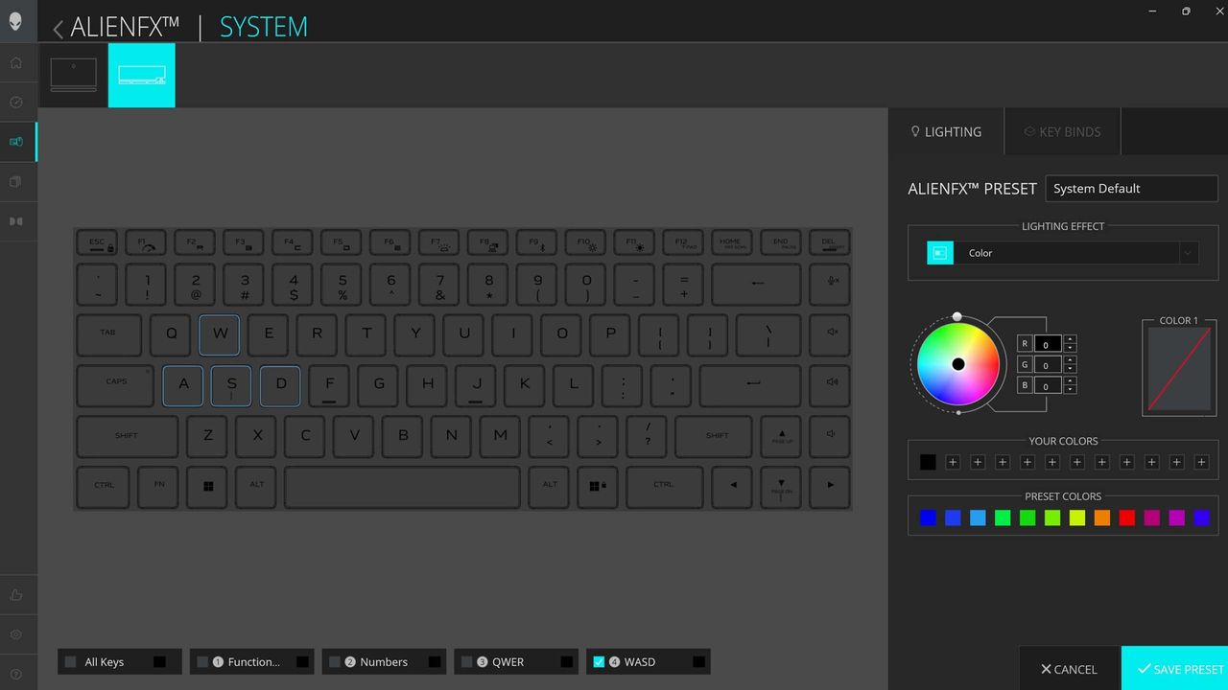The height and width of the screenshot is (690, 1228).
Task: Add color in first empty Your Colors slot
Action: pos(953,462)
